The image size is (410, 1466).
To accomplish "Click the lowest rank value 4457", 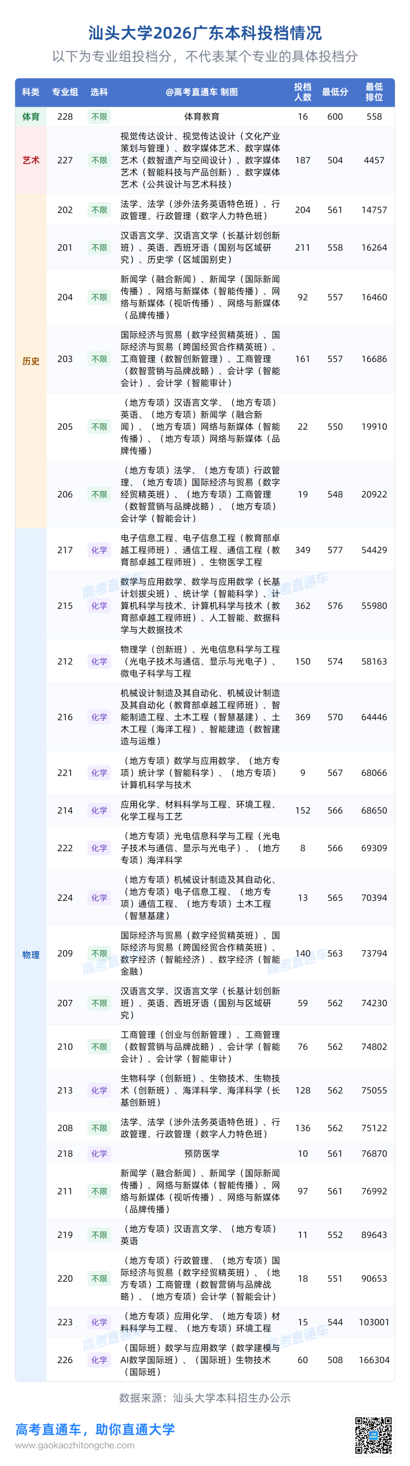I will click(x=374, y=161).
